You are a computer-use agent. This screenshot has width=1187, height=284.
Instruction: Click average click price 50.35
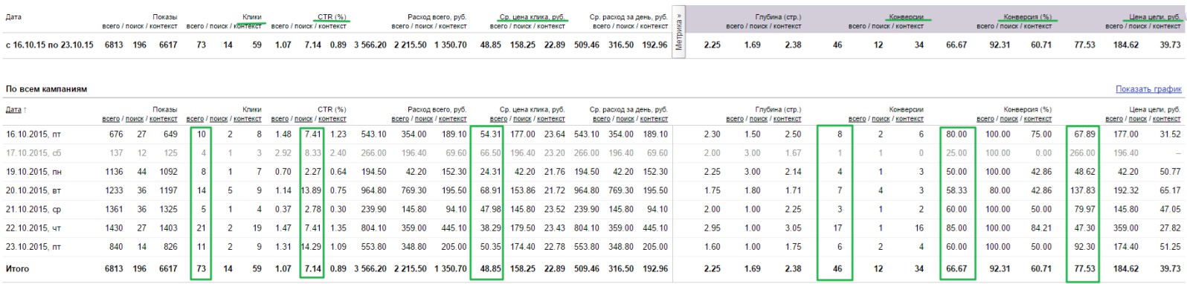(491, 247)
